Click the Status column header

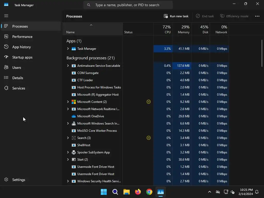click(138, 29)
